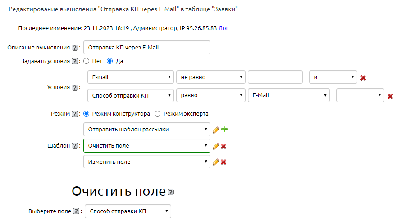Select 'Нет' for setting conditions

click(x=87, y=61)
